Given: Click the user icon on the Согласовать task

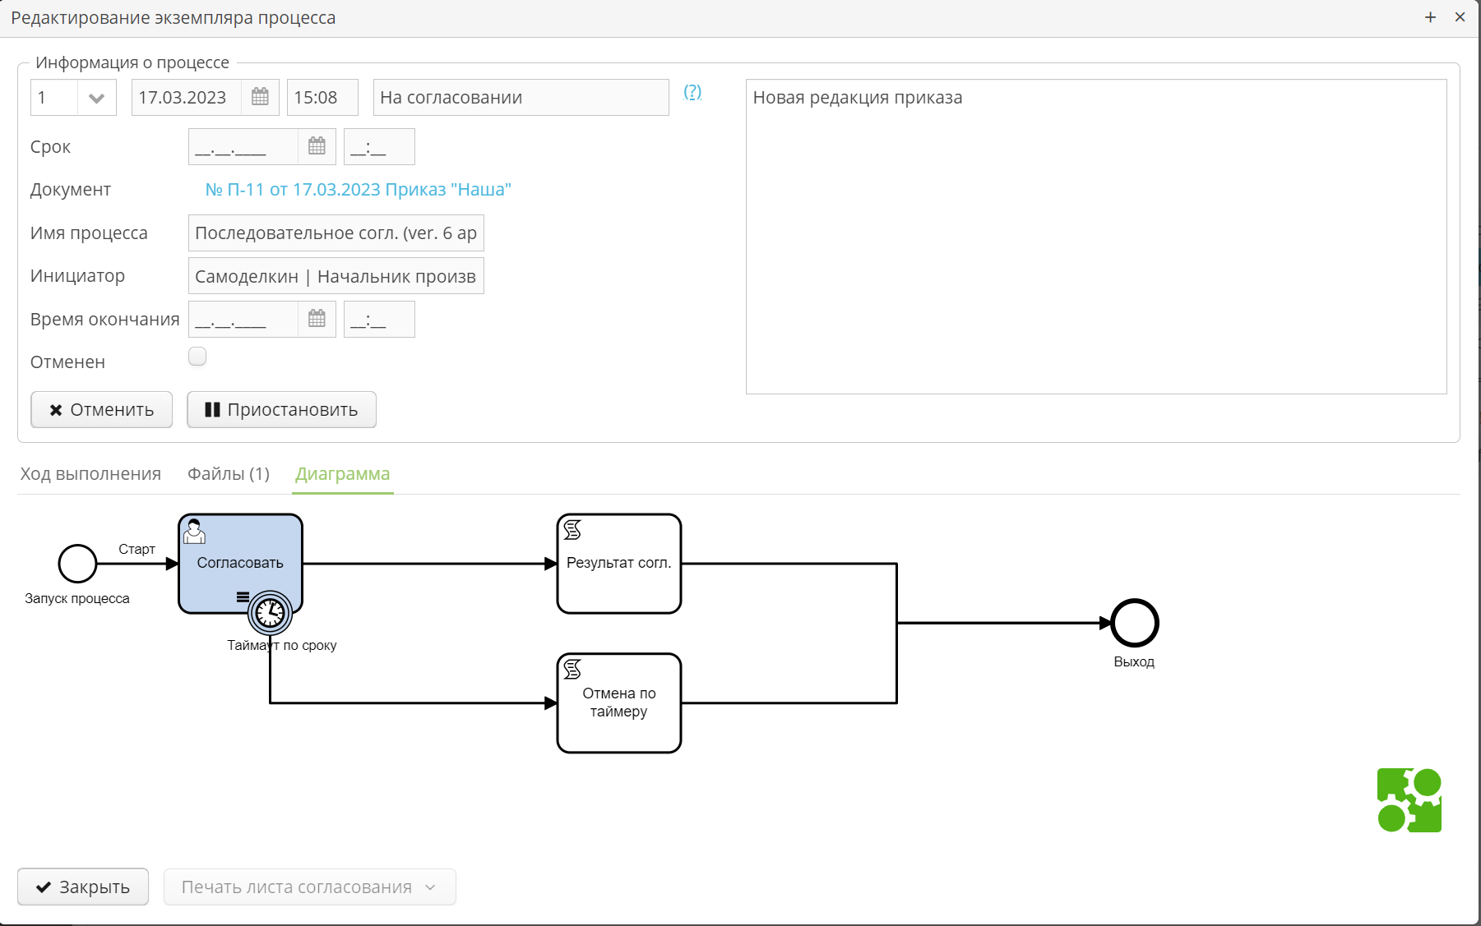Looking at the screenshot, I should (x=195, y=532).
